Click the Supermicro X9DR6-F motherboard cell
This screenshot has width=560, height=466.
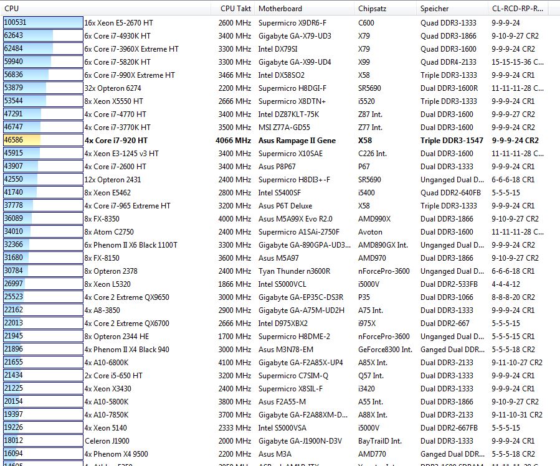292,23
